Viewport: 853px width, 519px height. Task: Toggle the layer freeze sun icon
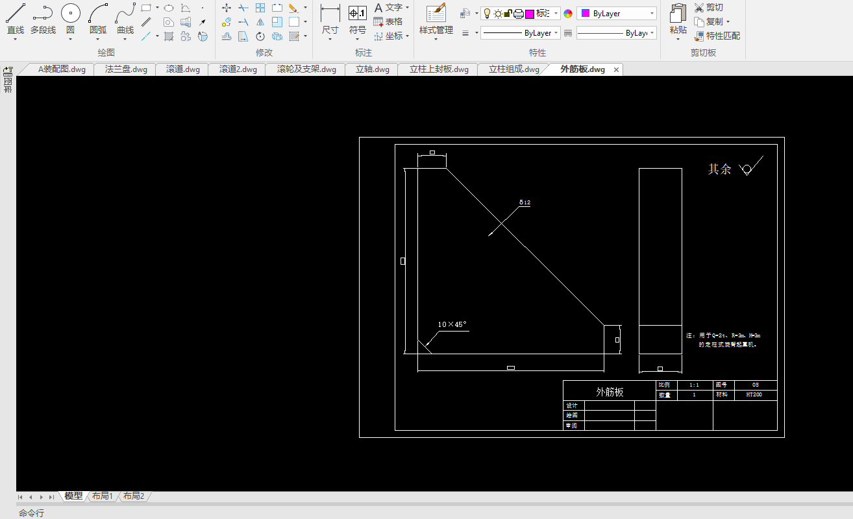tap(498, 14)
